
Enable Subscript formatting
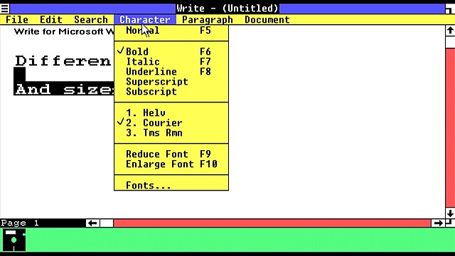[171, 92]
